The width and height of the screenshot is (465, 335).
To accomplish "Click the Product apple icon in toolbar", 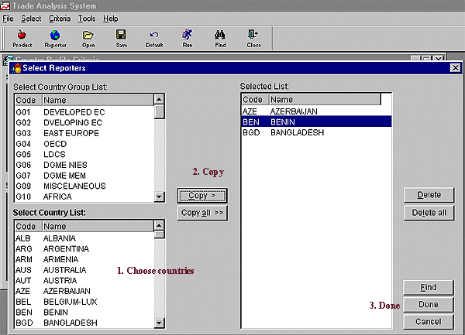I will (22, 36).
